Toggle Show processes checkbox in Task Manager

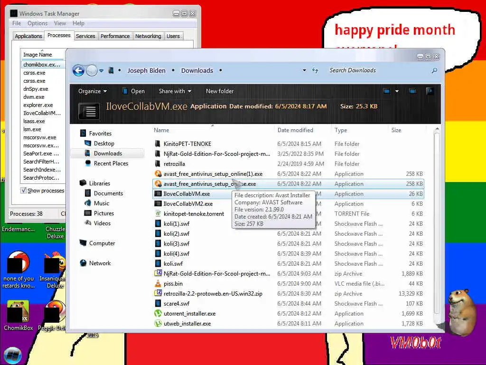point(24,190)
